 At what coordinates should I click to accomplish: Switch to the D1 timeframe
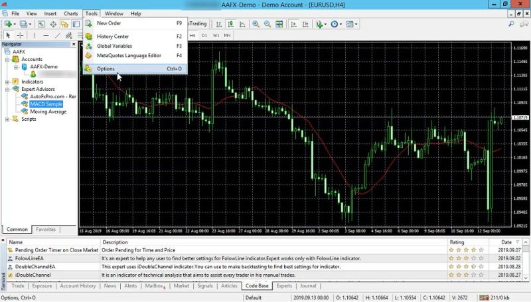coord(204,35)
